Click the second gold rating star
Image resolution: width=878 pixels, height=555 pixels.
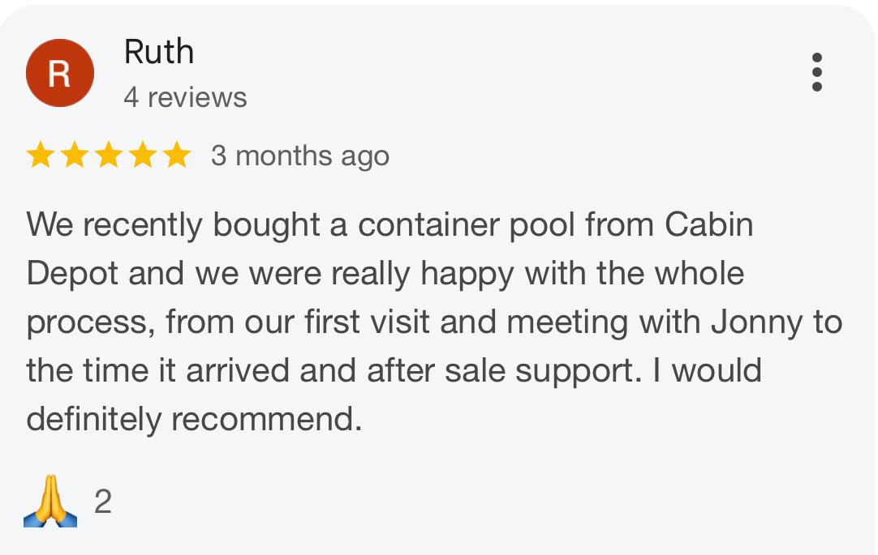coord(74,155)
